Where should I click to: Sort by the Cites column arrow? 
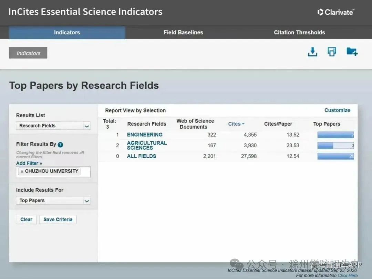[x=243, y=124]
